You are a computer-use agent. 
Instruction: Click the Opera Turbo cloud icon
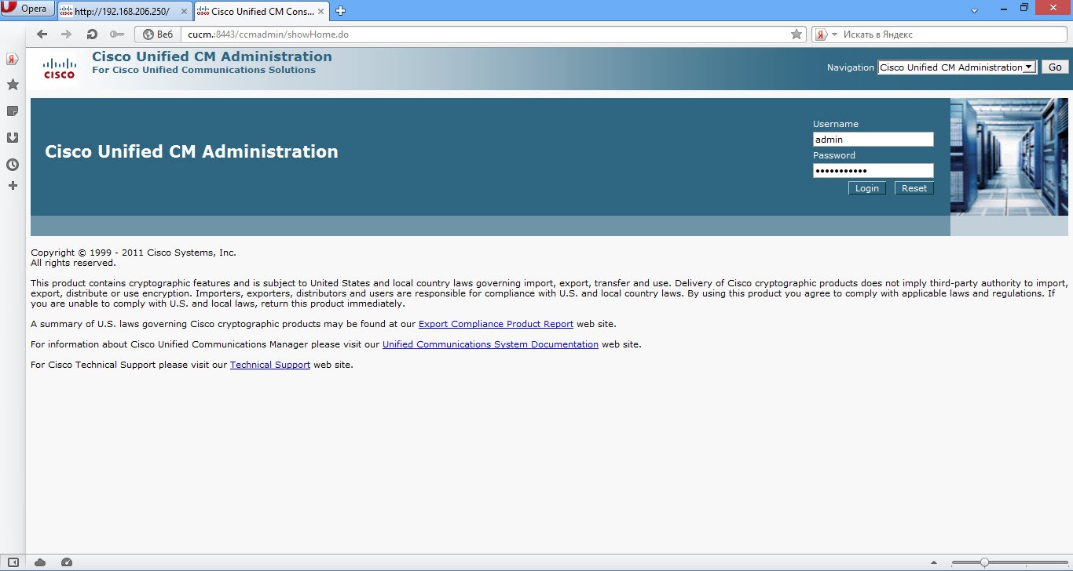coord(39,562)
